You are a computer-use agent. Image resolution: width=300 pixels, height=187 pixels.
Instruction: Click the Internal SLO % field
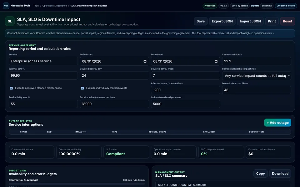coord(43,75)
